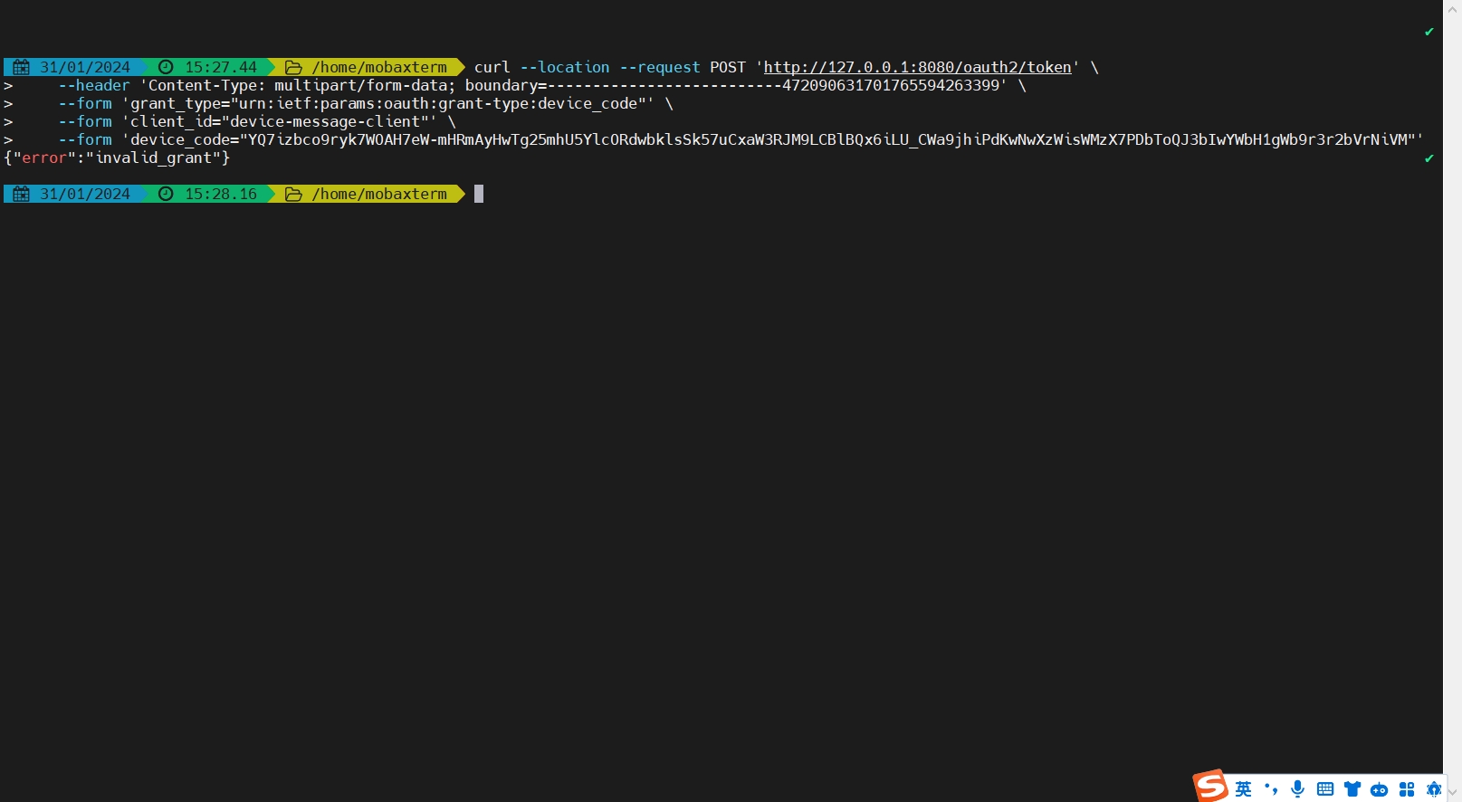This screenshot has width=1462, height=802.
Task: Open the IME skin shirt icon
Action: [1352, 789]
